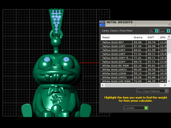Click the 89.75 grams cell
Viewport: 171px width, 128px height.
click(x=139, y=62)
